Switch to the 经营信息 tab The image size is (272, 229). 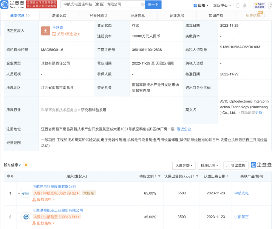[x=138, y=15]
